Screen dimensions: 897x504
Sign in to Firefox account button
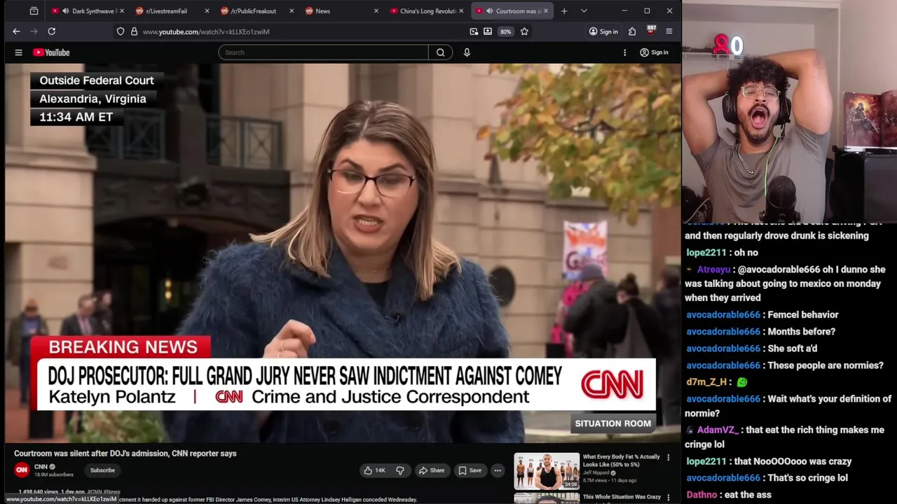tap(603, 31)
